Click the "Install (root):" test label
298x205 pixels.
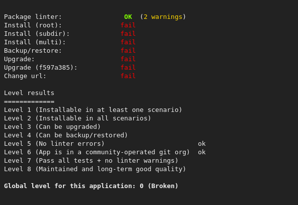tap(33, 25)
